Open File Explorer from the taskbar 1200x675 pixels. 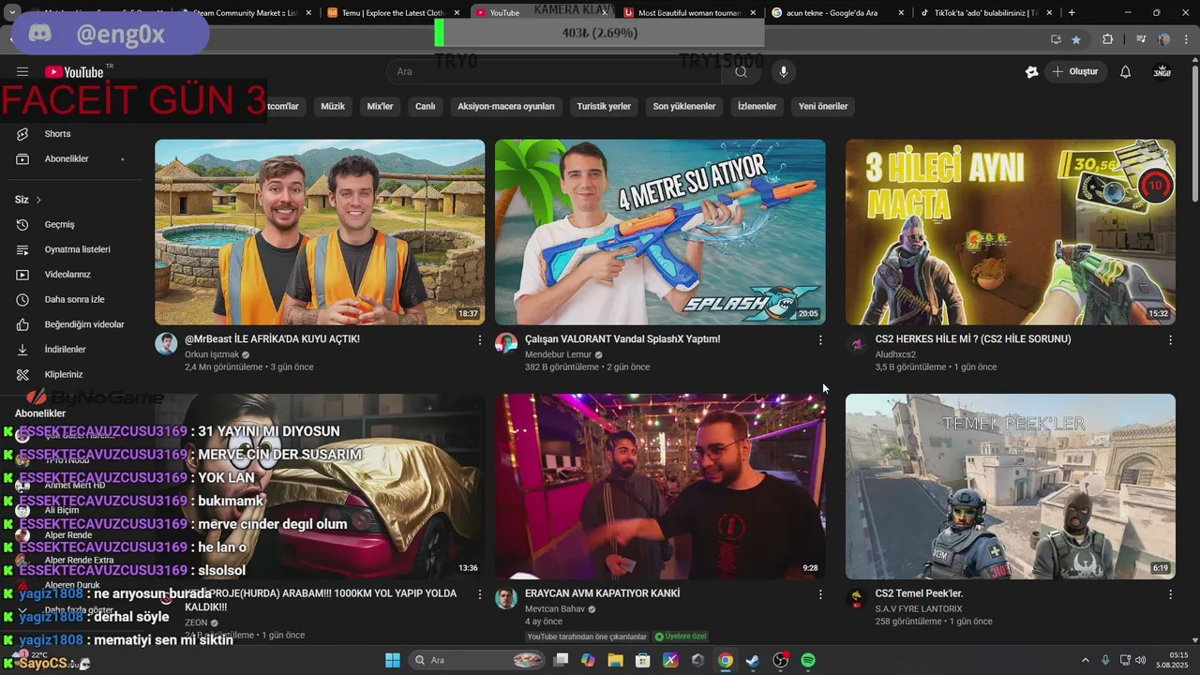[615, 660]
